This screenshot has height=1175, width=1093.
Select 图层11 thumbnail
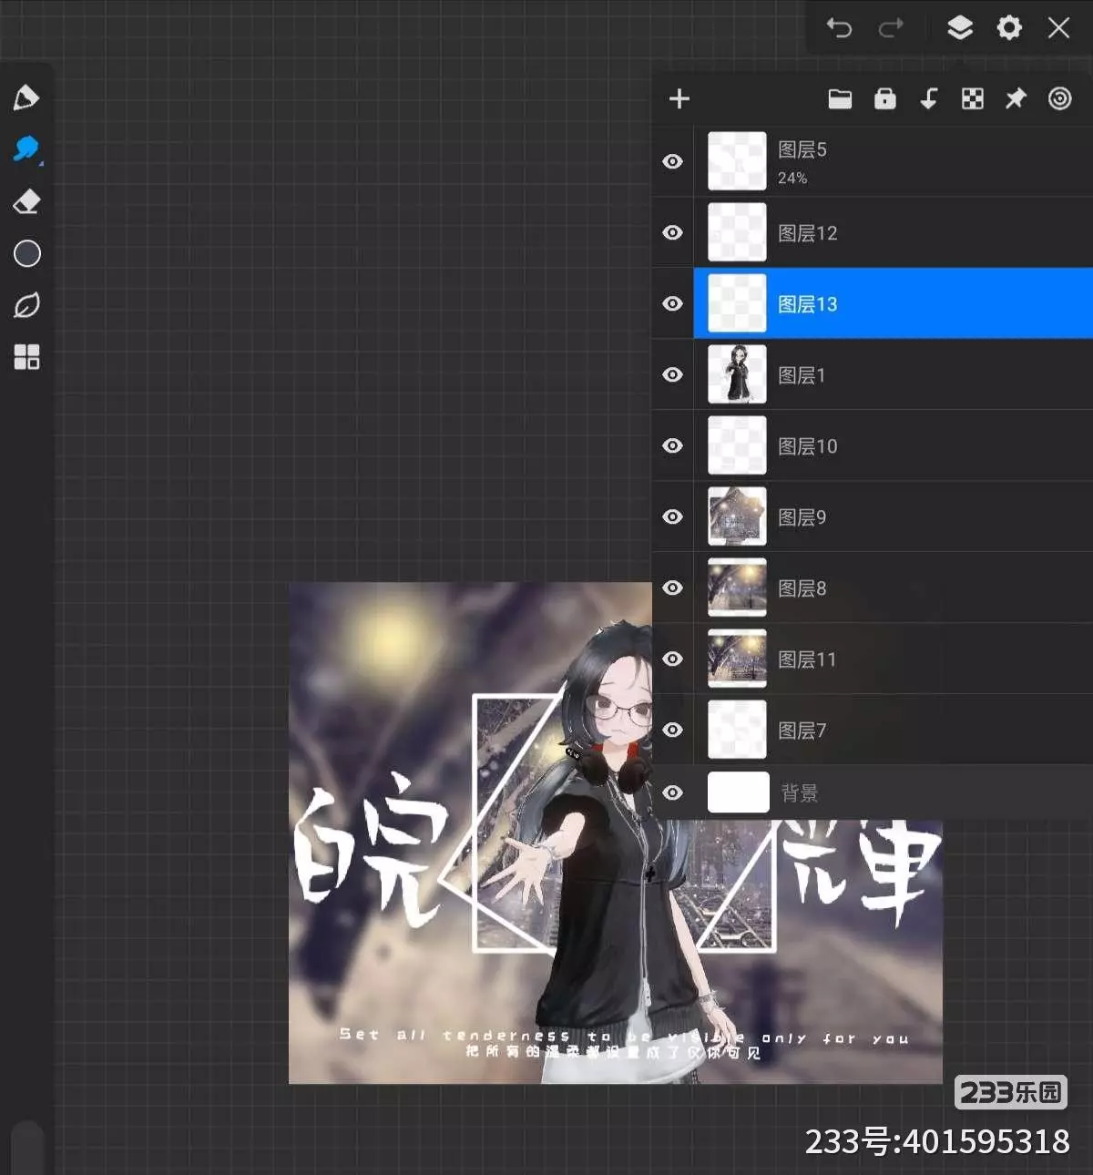coord(737,659)
